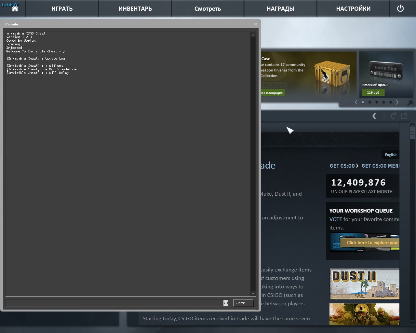Viewport: 416px width, 333px height.
Task: Go to previous store carousel item arrow
Action: pyautogui.click(x=356, y=102)
